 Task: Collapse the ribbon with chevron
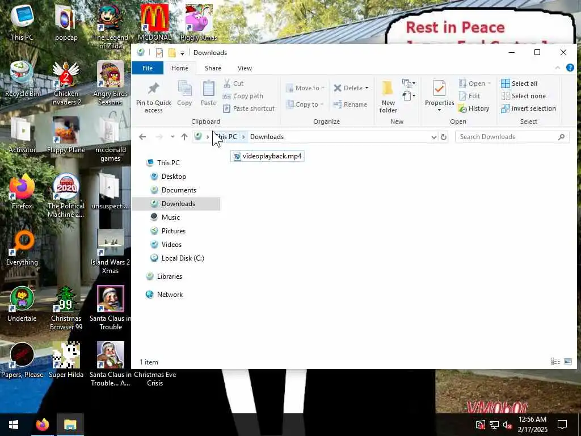(557, 68)
